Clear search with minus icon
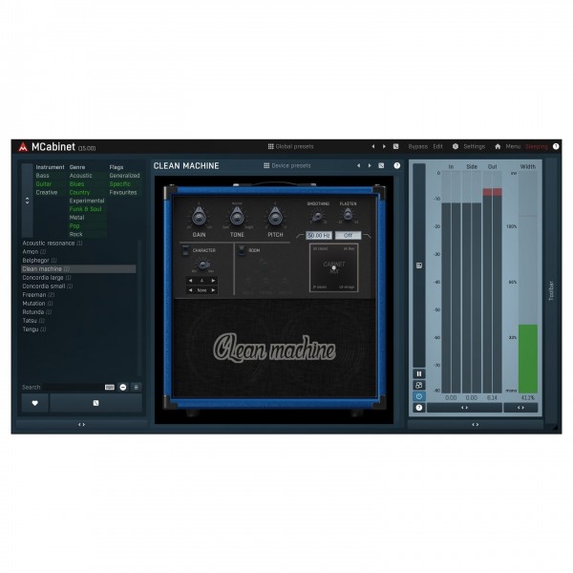Viewport: 573px width, 573px height. [x=123, y=388]
